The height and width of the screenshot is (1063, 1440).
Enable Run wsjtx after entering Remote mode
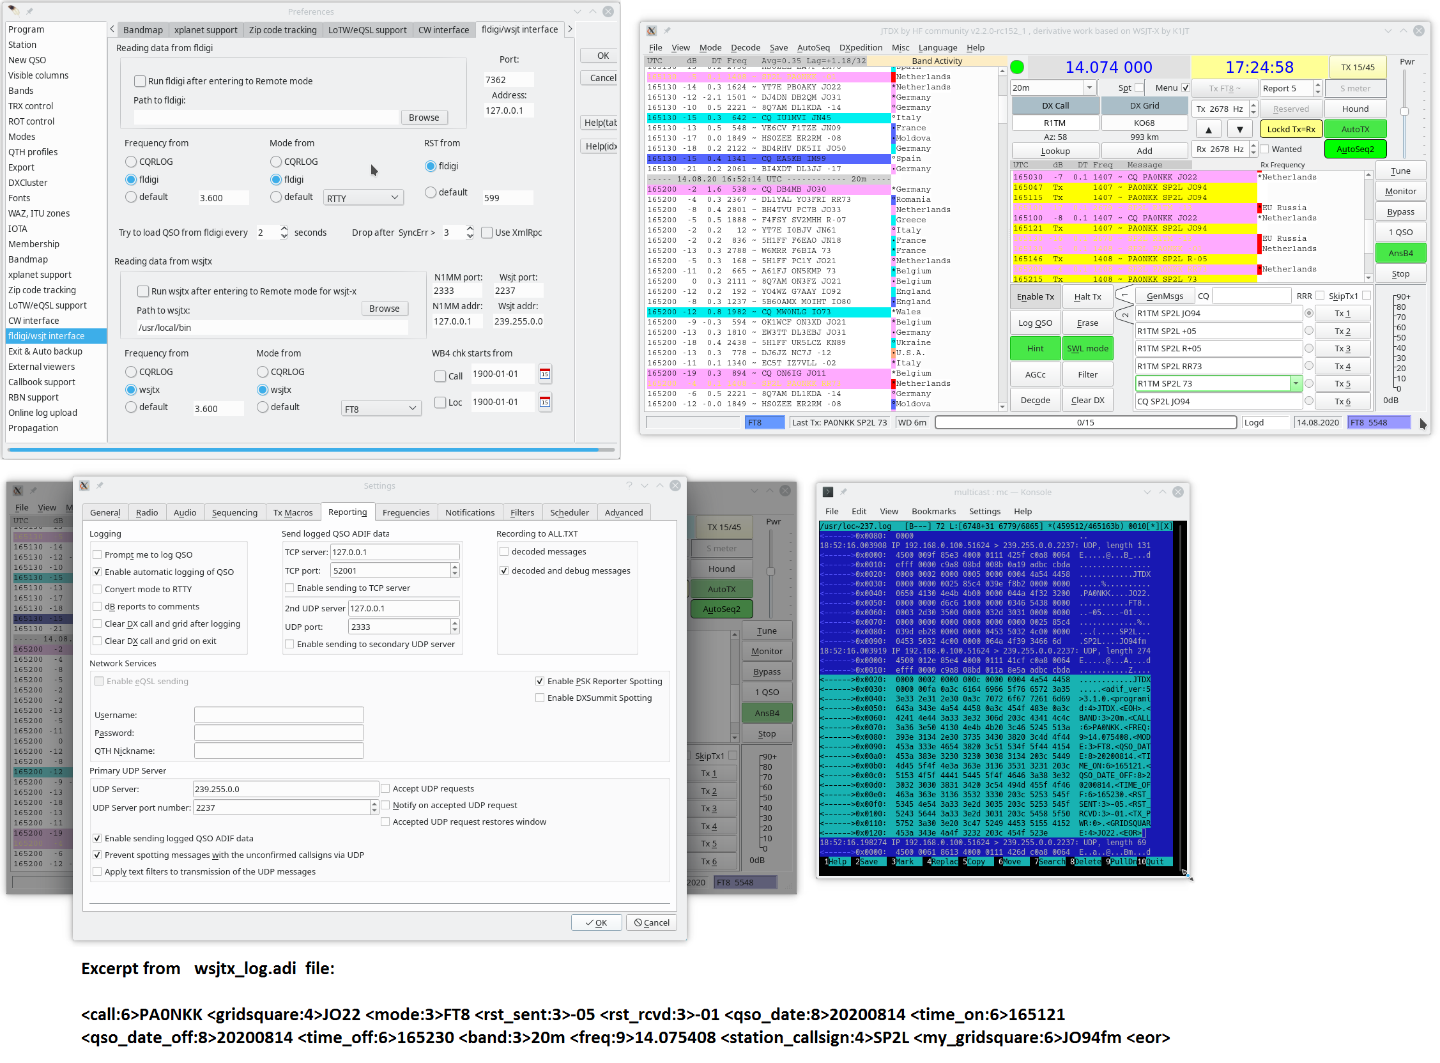click(143, 291)
